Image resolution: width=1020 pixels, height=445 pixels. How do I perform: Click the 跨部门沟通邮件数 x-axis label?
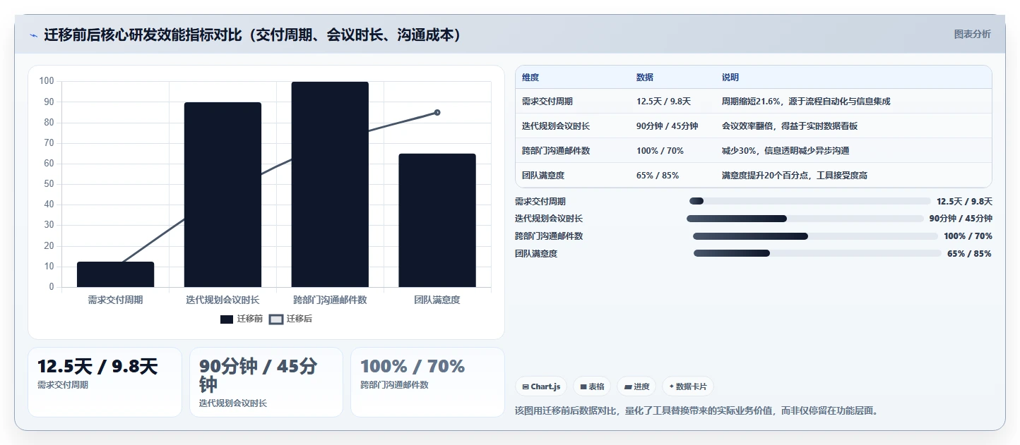tap(330, 300)
